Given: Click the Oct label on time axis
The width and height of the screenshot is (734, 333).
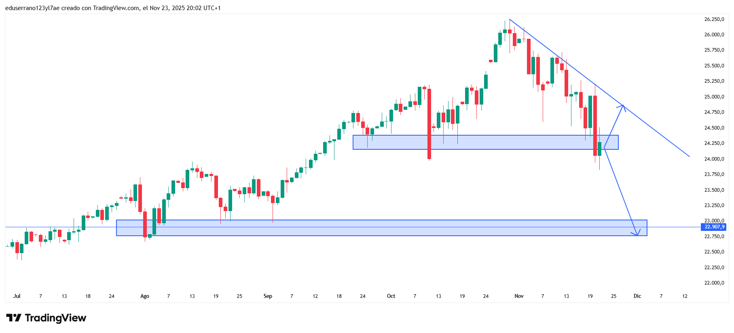Looking at the screenshot, I should tap(391, 296).
